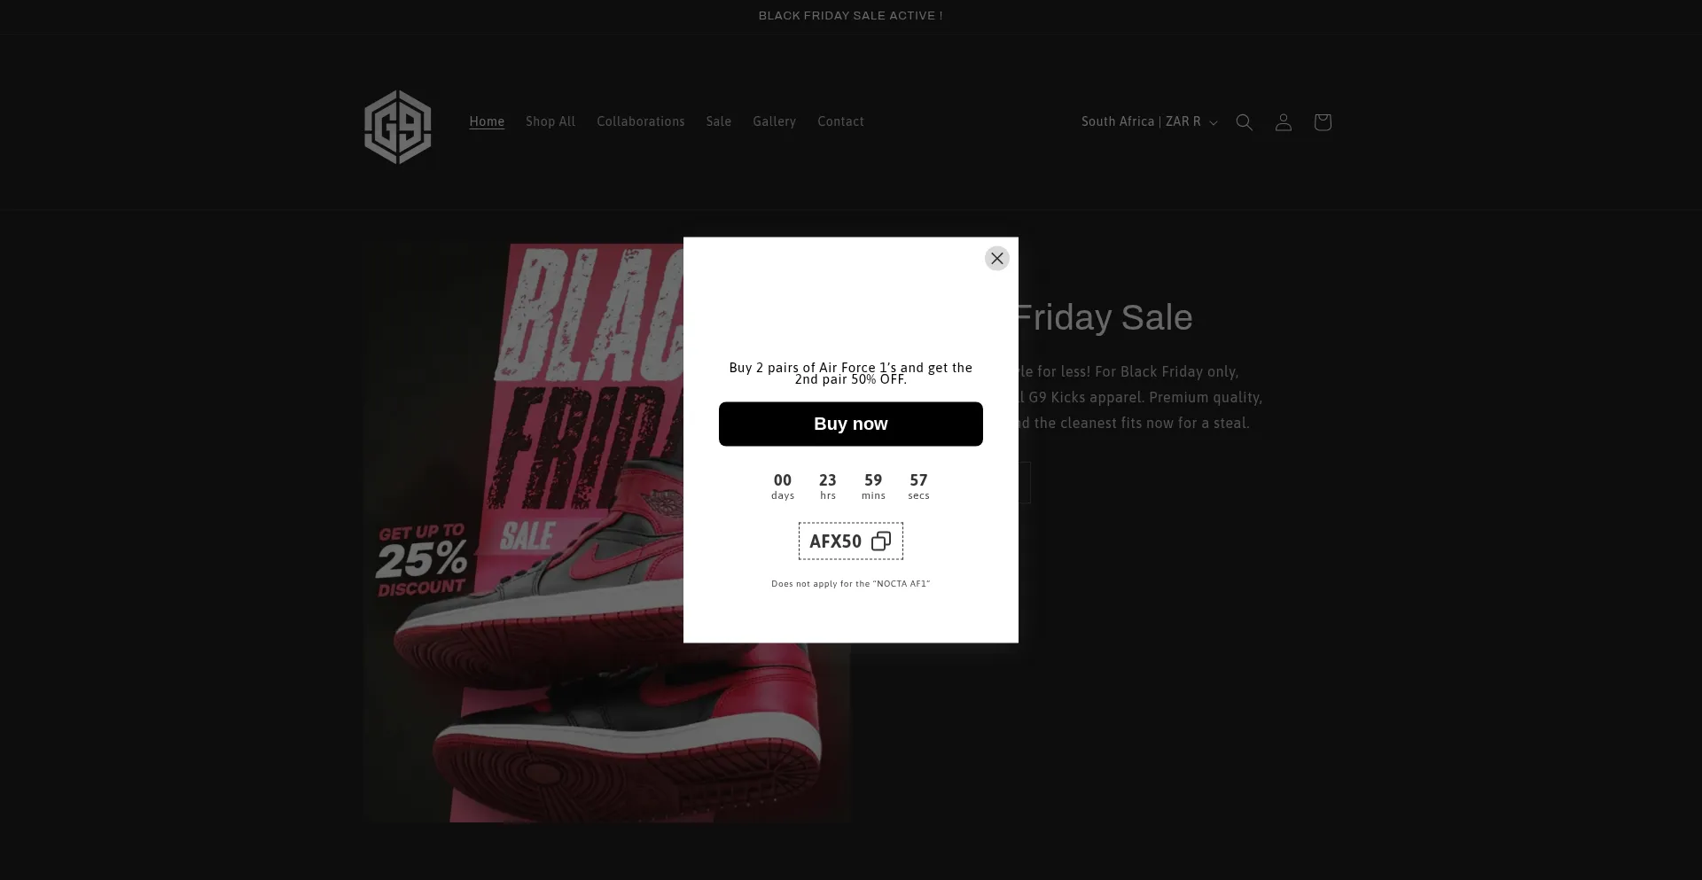The width and height of the screenshot is (1702, 880).
Task: Open the Gallery page
Action: tap(774, 122)
